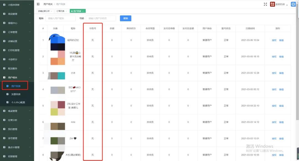The image size is (299, 161).
Task: Open the blue settings gear in top right
Action: (293, 4)
